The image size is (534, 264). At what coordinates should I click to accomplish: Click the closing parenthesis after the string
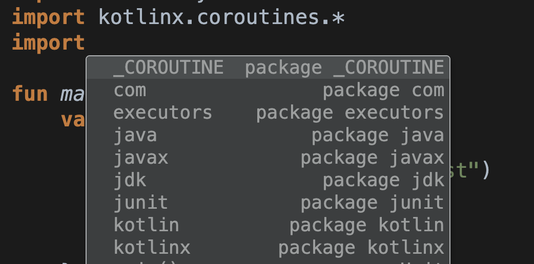486,169
